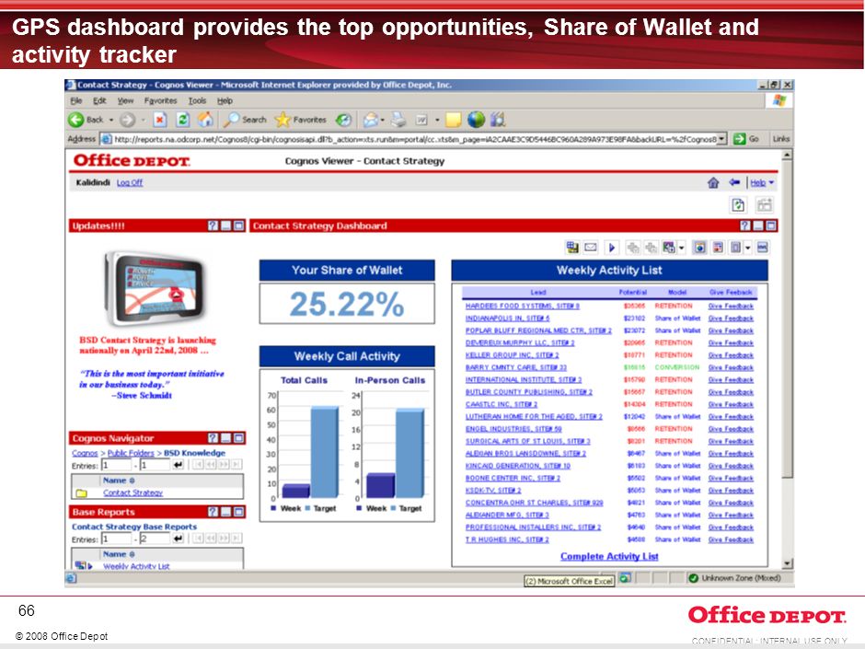865x649 pixels.
Task: Click the Links toolbar label
Action: (781, 139)
